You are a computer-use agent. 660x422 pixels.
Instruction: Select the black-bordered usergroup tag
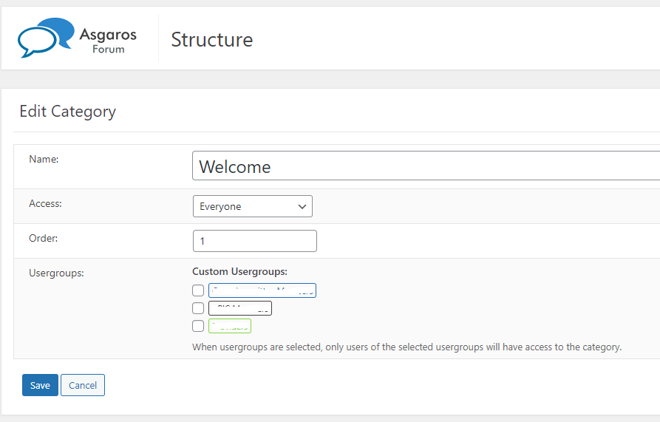(240, 308)
